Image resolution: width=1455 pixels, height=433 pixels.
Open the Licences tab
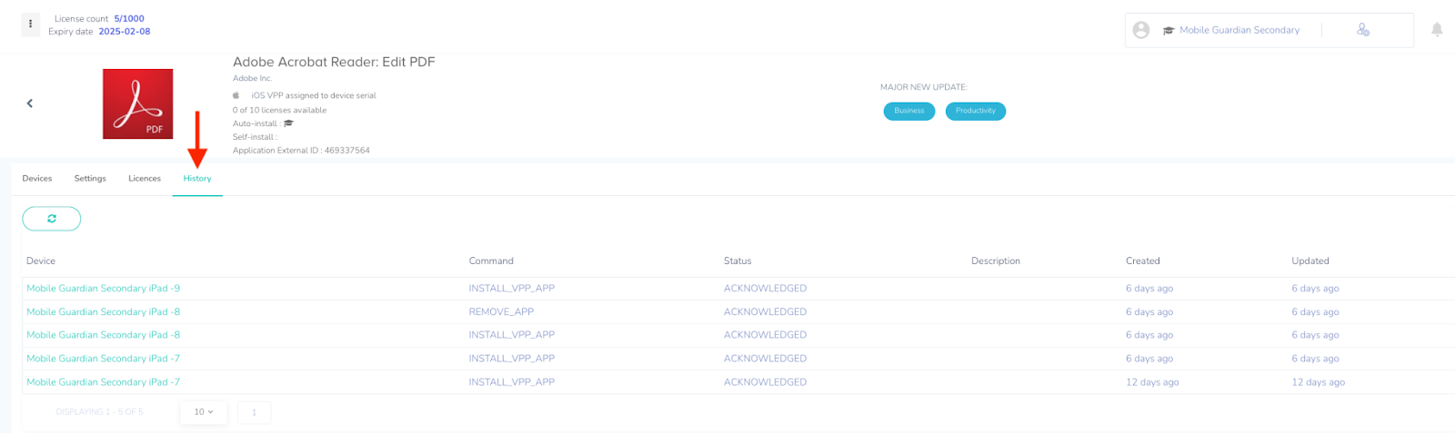click(x=145, y=179)
